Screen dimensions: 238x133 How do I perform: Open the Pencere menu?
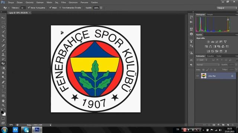(84, 3)
